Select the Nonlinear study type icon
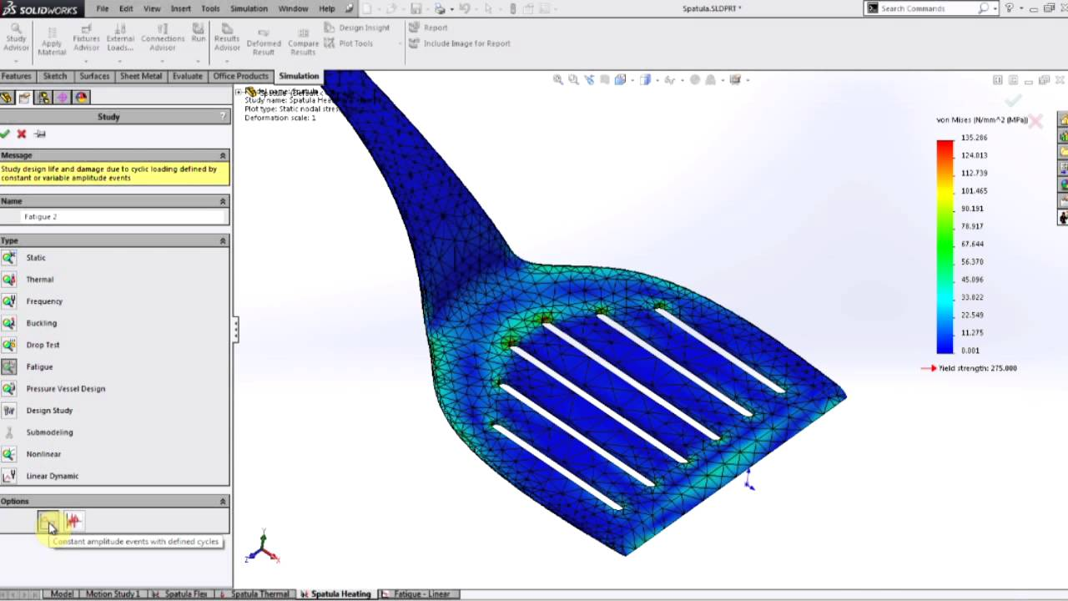1068x601 pixels. [9, 454]
